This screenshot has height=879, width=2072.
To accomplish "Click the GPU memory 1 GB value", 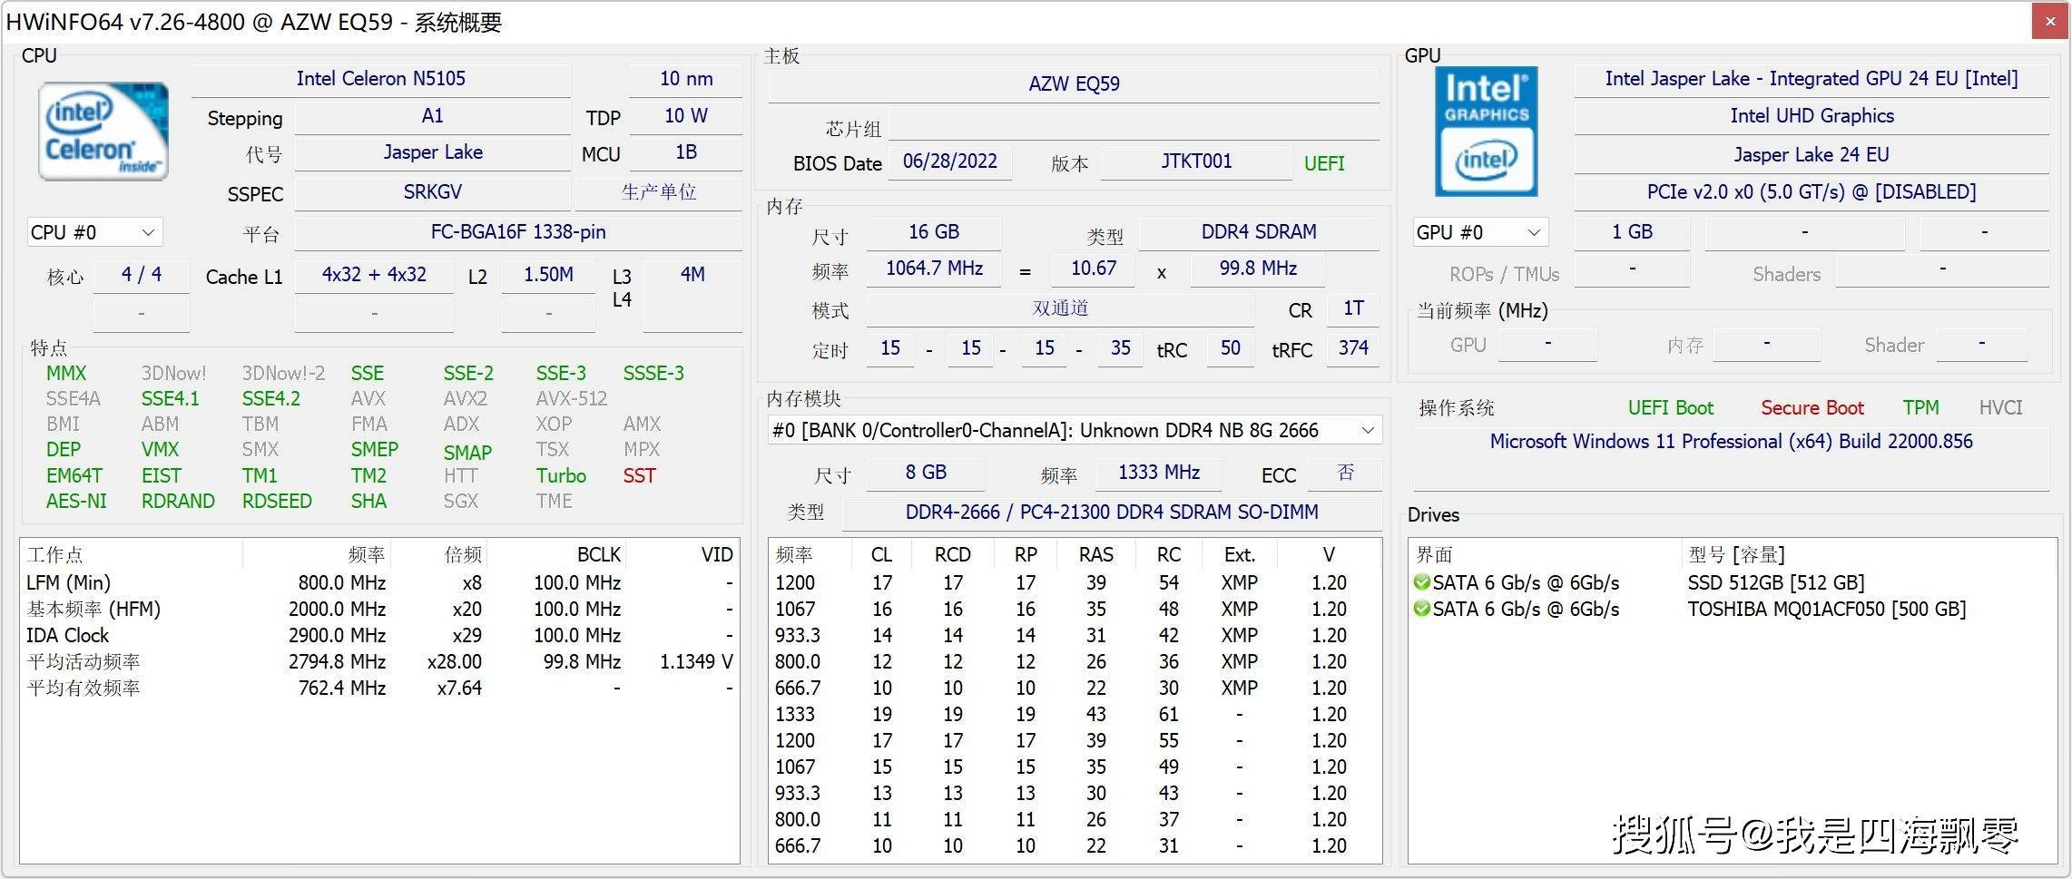I will pyautogui.click(x=1632, y=232).
